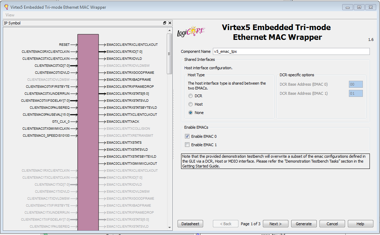Click the CLIENTEMAC0PAUSEREQ port label

(50, 108)
